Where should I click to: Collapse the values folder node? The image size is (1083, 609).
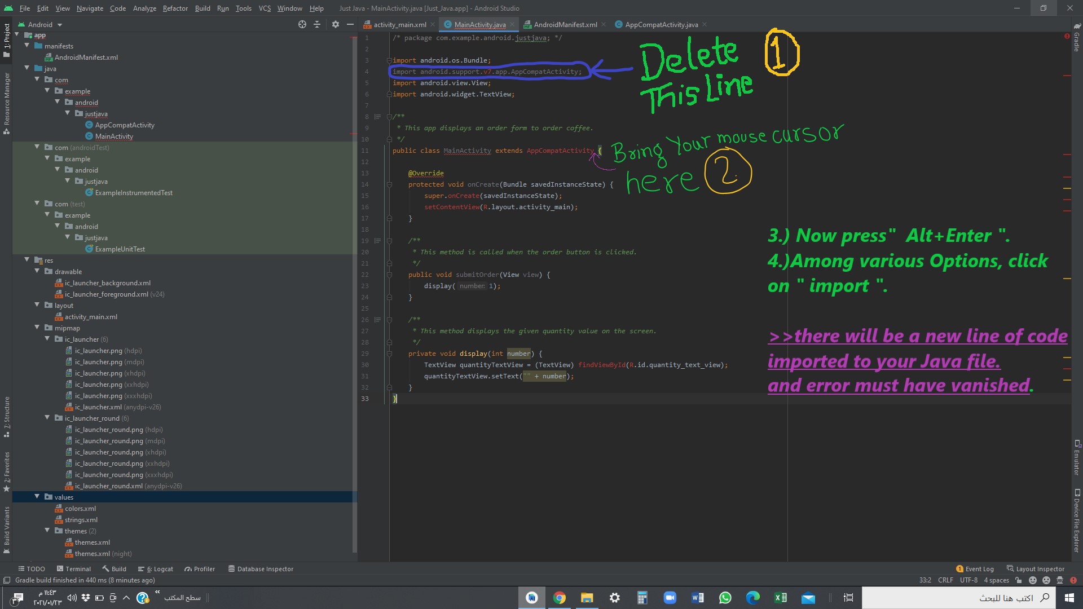[x=37, y=497]
